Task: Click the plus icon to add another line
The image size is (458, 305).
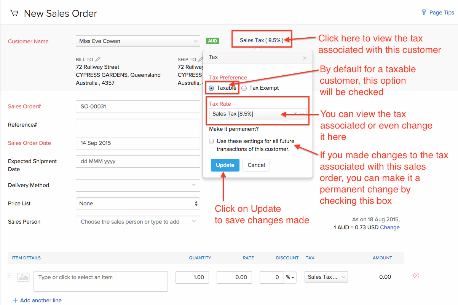Action: pyautogui.click(x=15, y=300)
